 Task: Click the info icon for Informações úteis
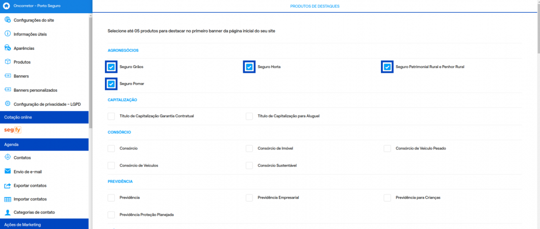tap(8, 34)
